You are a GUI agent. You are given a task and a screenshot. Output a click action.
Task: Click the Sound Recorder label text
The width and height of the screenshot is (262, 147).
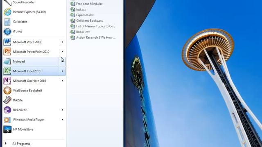tap(24, 2)
